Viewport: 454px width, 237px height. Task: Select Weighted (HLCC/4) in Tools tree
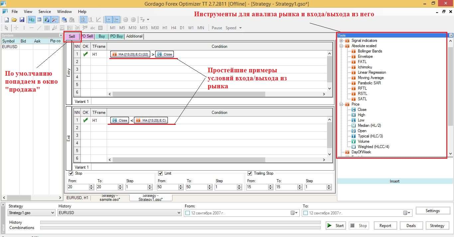point(373,147)
